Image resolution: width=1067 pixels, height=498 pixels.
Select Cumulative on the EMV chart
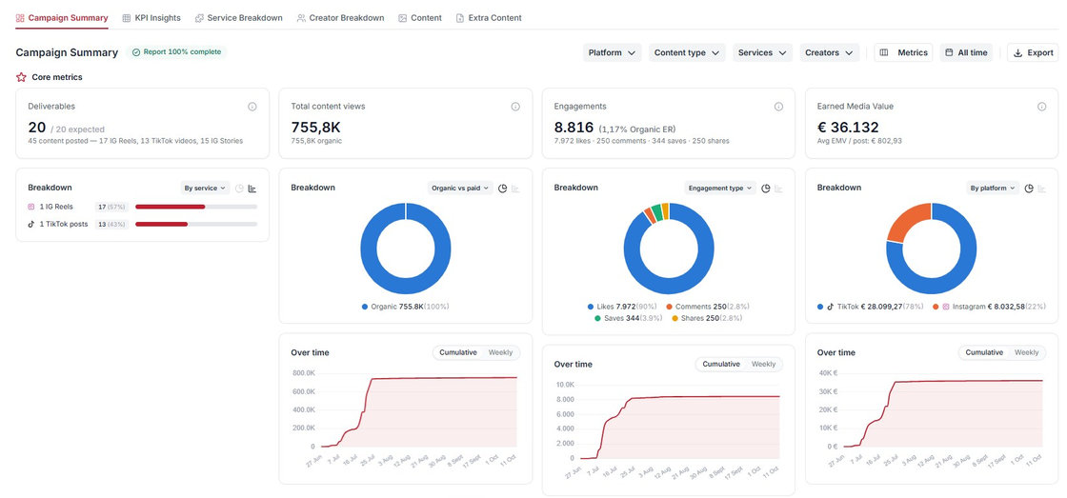coord(984,352)
